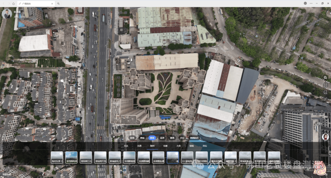Image resolution: width=331 pixels, height=178 pixels.
Task: Open the share link icon on the right
Action: tap(325, 99)
